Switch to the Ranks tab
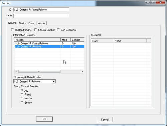 tap(22, 23)
